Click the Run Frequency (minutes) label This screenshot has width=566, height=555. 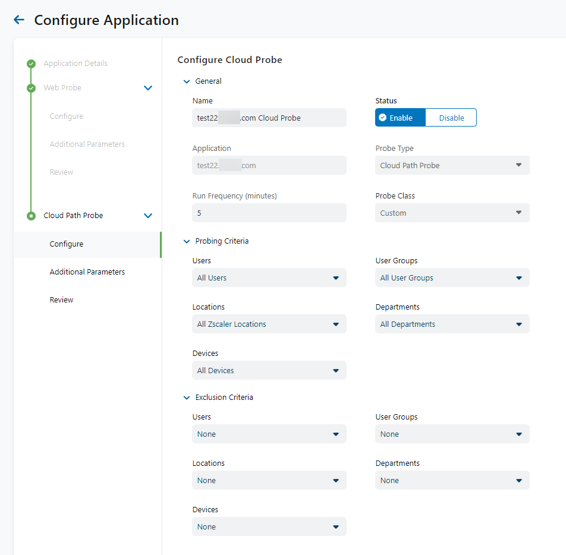coord(235,196)
